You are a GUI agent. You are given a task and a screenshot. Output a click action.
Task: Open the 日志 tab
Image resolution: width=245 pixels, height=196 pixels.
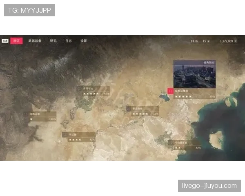click(x=69, y=41)
